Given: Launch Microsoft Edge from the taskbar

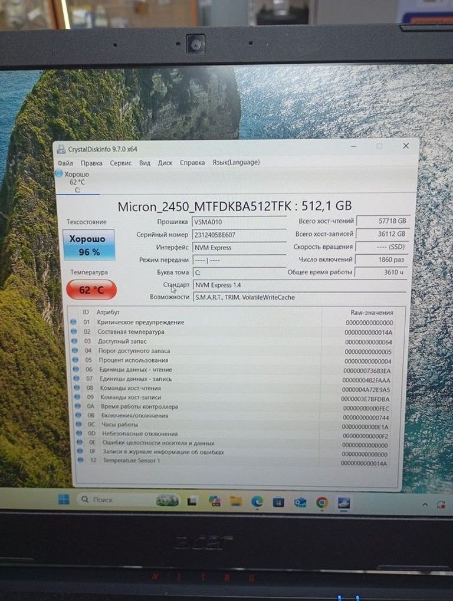Looking at the screenshot, I should click(257, 501).
